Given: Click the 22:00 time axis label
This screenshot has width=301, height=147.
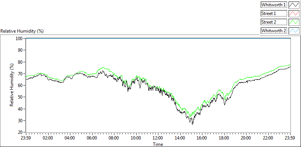Looking at the screenshot, I should pos(268,138).
